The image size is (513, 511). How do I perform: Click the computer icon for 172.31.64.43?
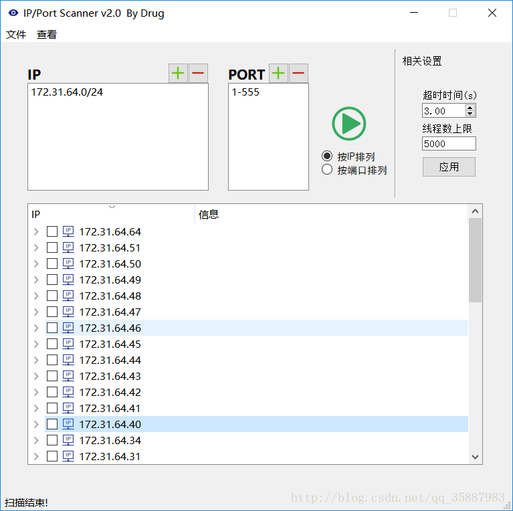coord(68,376)
